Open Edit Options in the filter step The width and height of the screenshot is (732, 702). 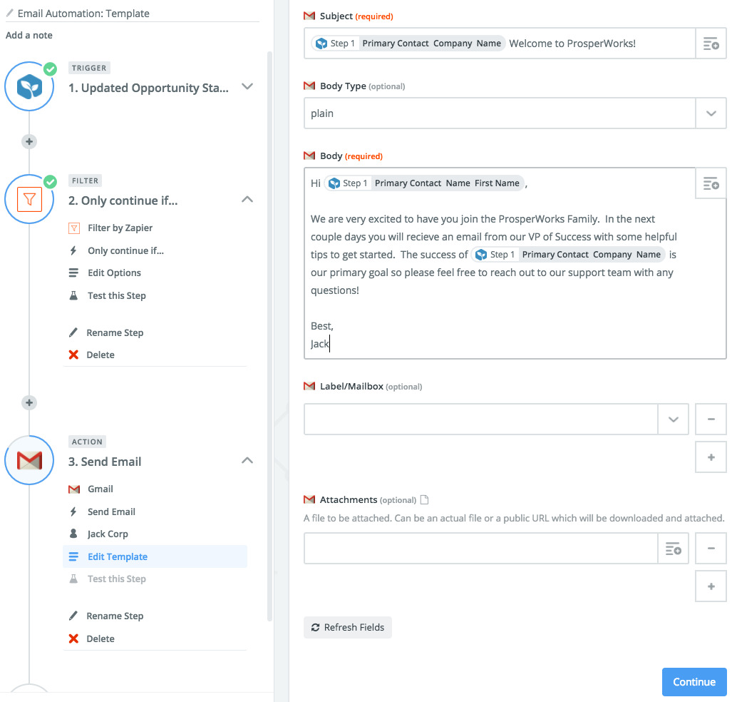pyautogui.click(x=114, y=273)
